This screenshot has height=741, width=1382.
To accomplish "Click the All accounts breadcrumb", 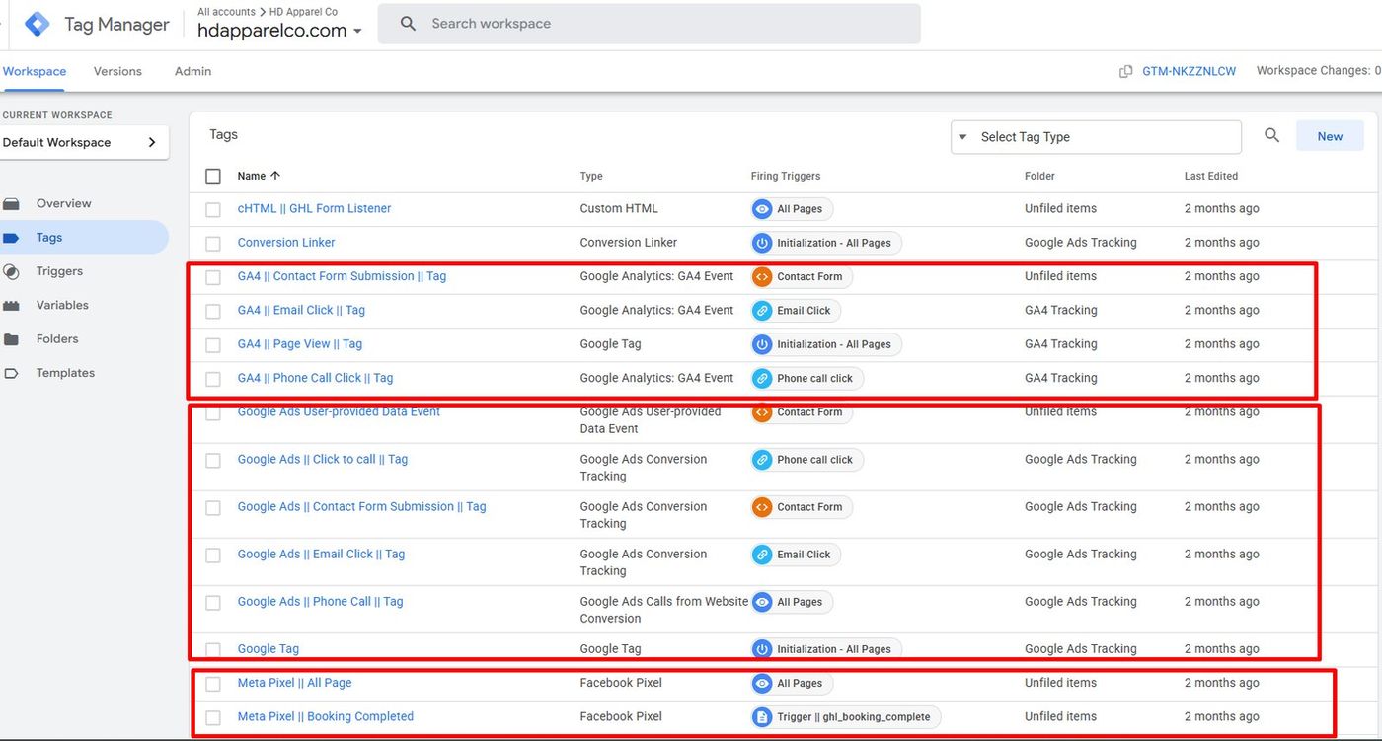I will (x=226, y=12).
